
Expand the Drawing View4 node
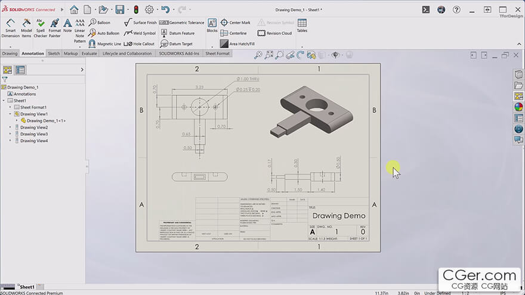pyautogui.click(x=10, y=141)
